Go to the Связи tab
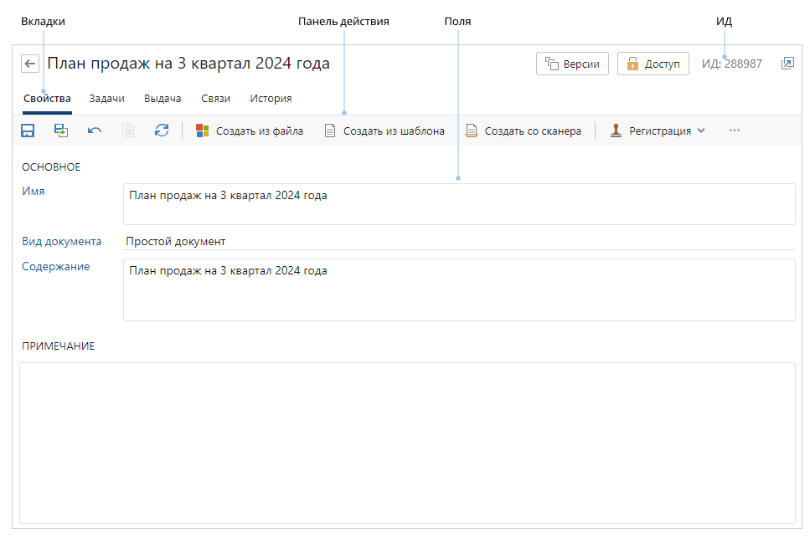Image resolution: width=810 pixels, height=538 pixels. 215,99
